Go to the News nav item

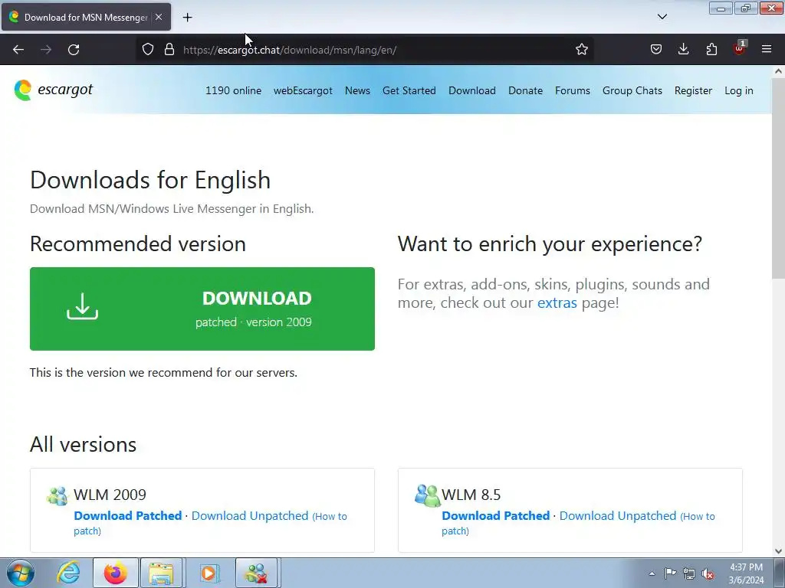[357, 90]
